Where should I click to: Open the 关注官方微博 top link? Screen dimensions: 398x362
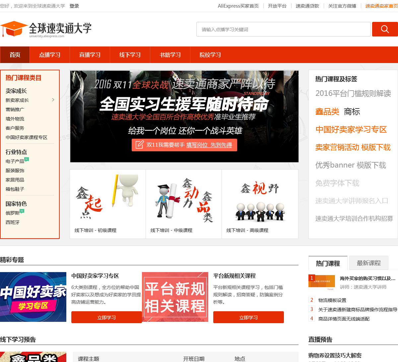[x=342, y=6]
